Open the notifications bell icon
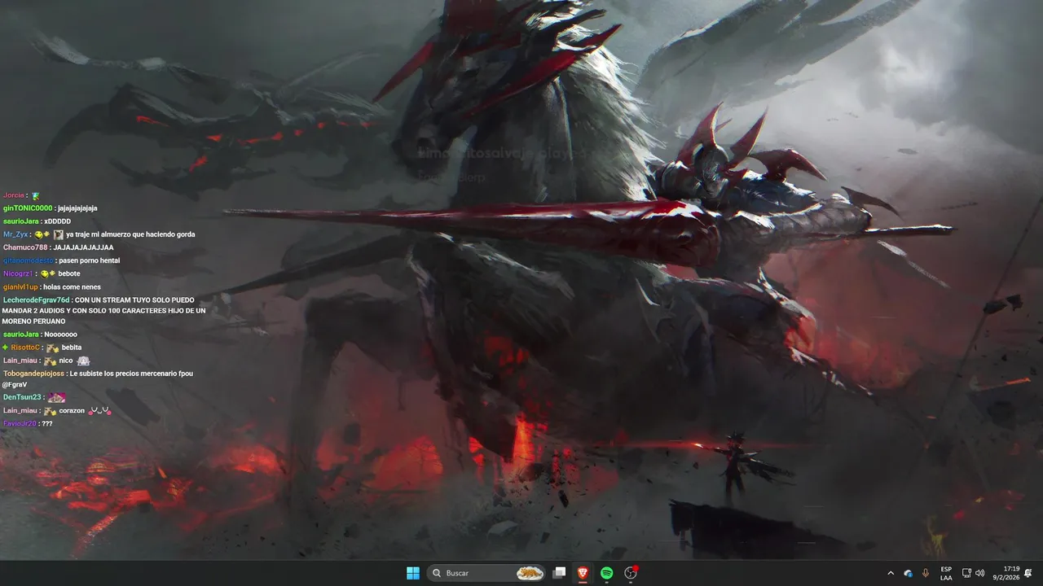The image size is (1043, 586). point(1028,573)
